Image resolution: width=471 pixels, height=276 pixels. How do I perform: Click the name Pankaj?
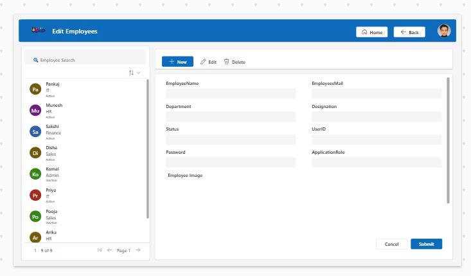(53, 84)
